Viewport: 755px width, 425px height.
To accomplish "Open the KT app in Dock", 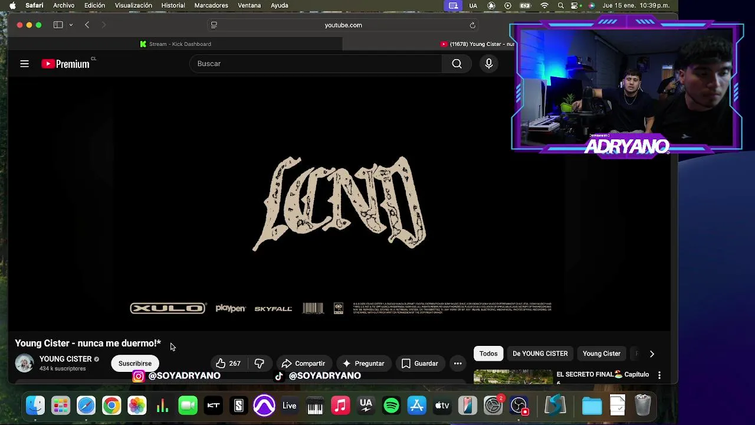I will (x=213, y=406).
